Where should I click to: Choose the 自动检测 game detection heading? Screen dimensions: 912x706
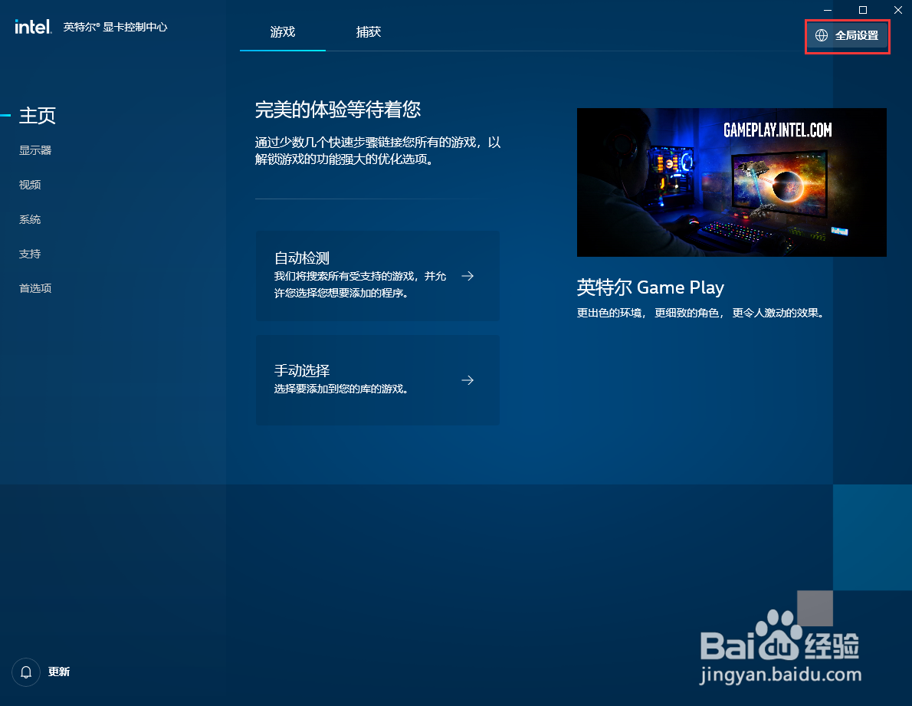click(x=302, y=258)
